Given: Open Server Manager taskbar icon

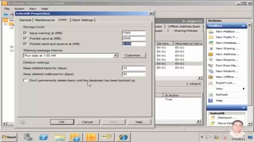Looking at the screenshot, I should 28,137.
